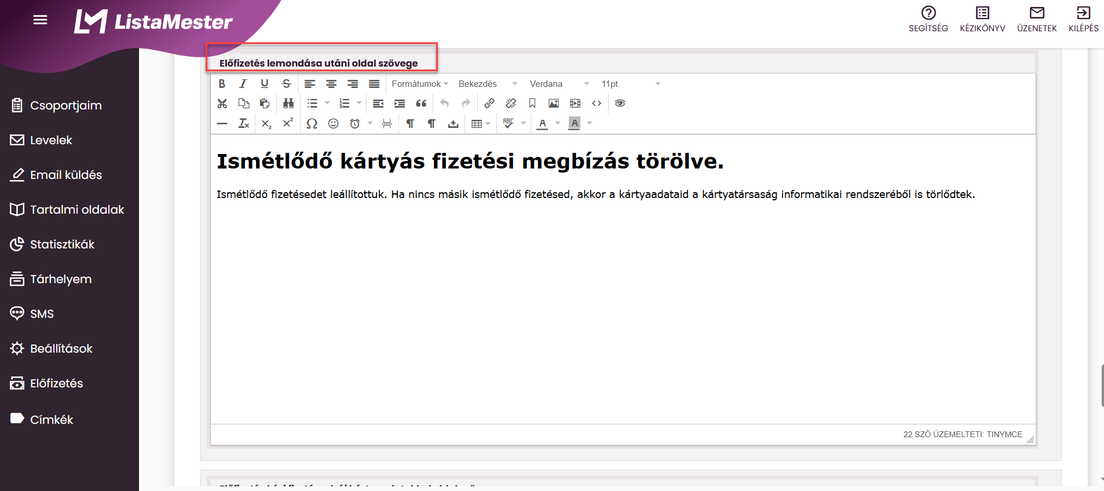Open the table menu dropdown
The image size is (1104, 491).
[481, 123]
